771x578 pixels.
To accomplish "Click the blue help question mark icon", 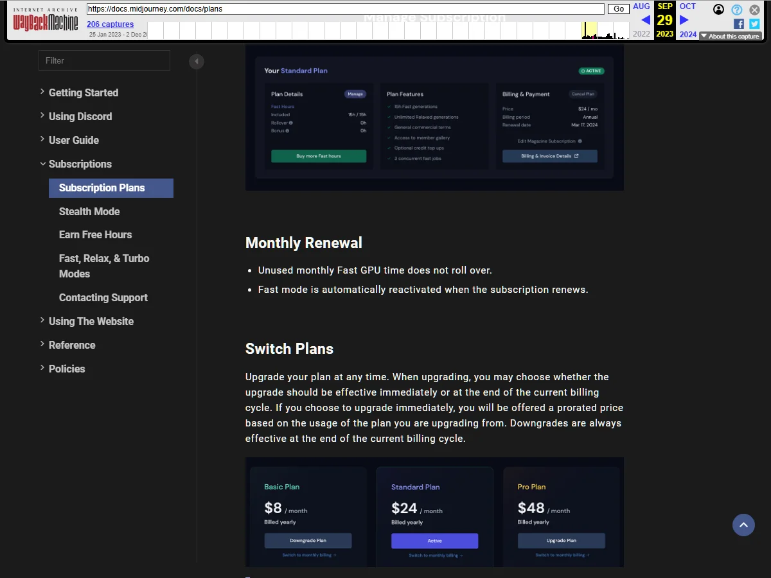I will coord(736,10).
